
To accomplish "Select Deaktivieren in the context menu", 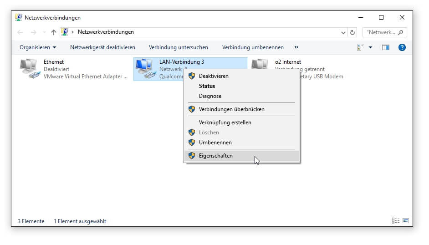I will coord(214,76).
